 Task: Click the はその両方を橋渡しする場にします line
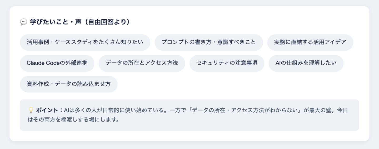point(73,120)
